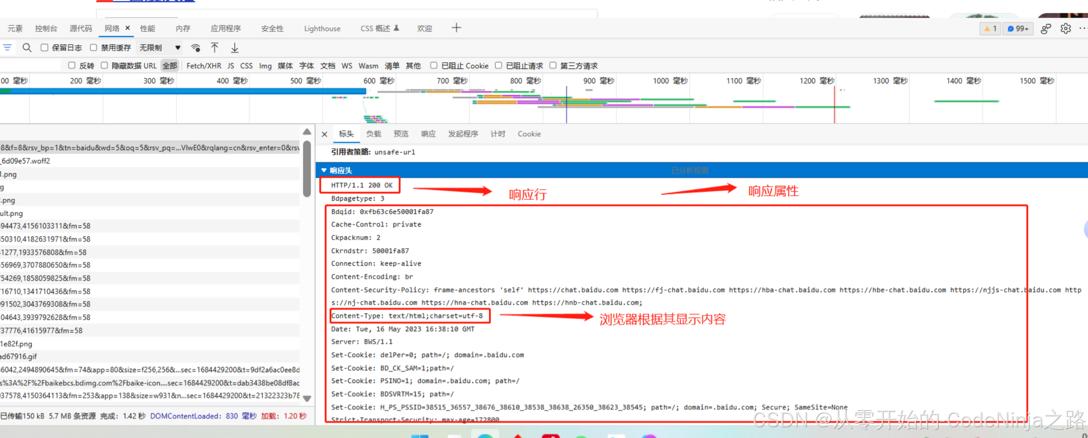Viewport: 1088px width, 438px height.
Task: Close the 网络 tab with its X
Action: (x=128, y=28)
